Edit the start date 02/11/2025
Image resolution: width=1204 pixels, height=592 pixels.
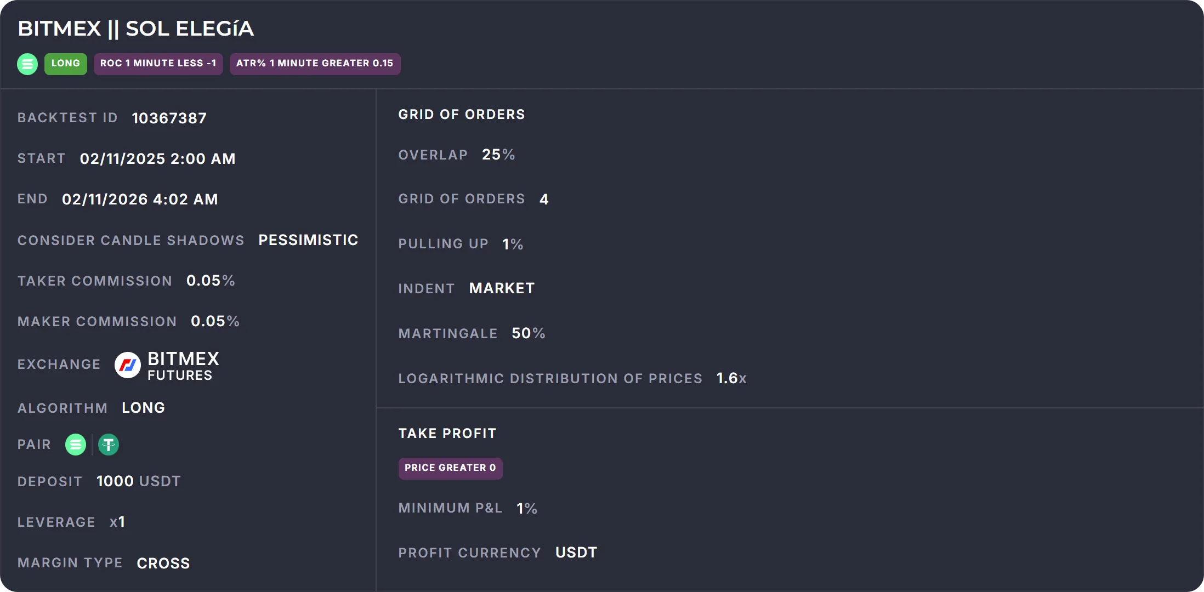[157, 158]
